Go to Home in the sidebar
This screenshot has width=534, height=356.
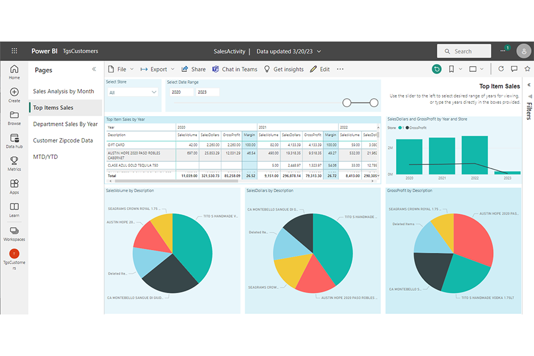pos(14,72)
